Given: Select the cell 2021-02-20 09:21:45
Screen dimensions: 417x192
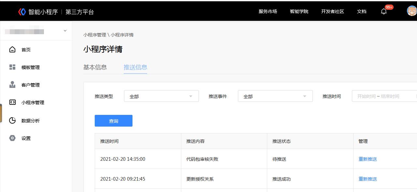Looking at the screenshot, I should pyautogui.click(x=138, y=179).
